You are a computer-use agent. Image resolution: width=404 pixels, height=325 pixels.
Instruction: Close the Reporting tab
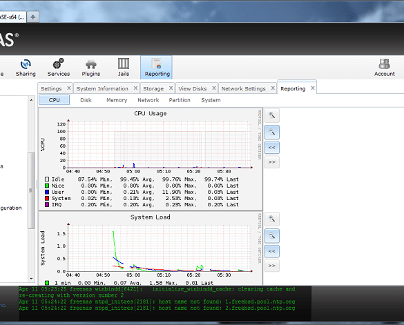click(x=313, y=88)
